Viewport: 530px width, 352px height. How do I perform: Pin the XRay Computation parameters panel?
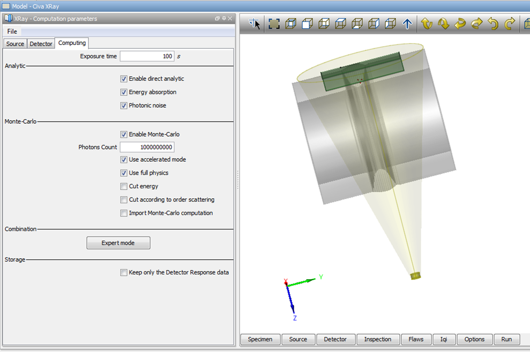224,19
